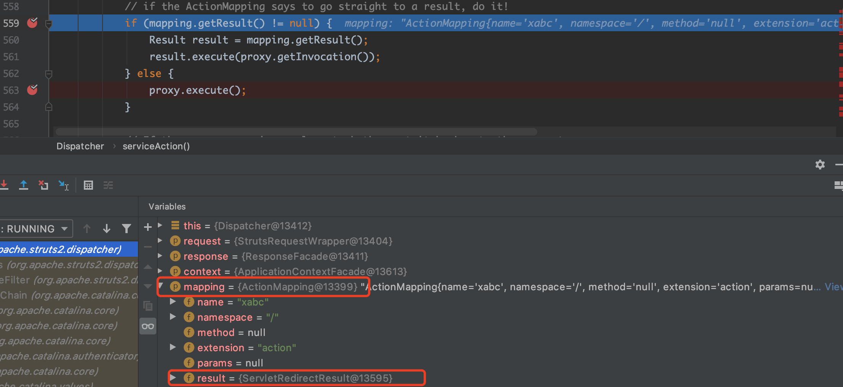Image resolution: width=843 pixels, height=387 pixels.
Task: Click the remove watch minus icon
Action: (148, 247)
